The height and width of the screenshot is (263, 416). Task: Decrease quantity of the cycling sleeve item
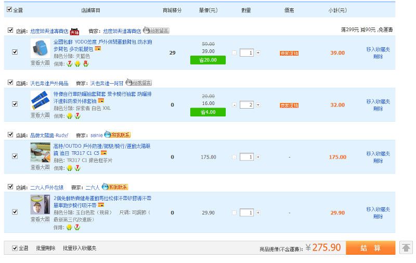pos(234,105)
